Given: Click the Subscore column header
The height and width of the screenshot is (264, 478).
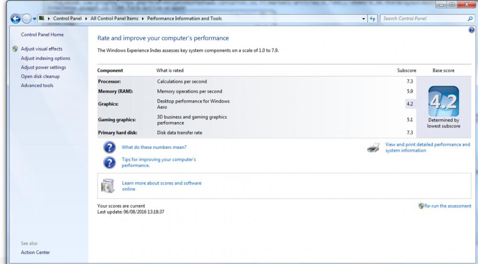Looking at the screenshot, I should [x=407, y=71].
